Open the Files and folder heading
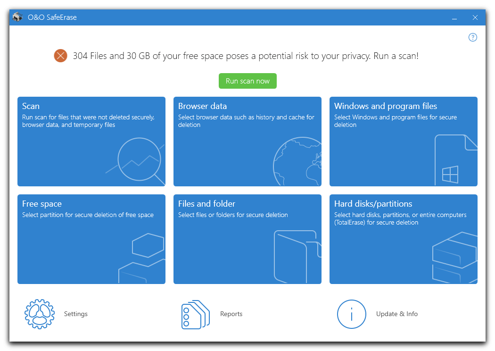 [206, 204]
